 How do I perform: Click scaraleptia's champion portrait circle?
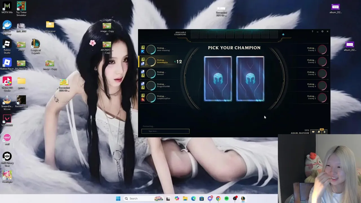pos(151,61)
